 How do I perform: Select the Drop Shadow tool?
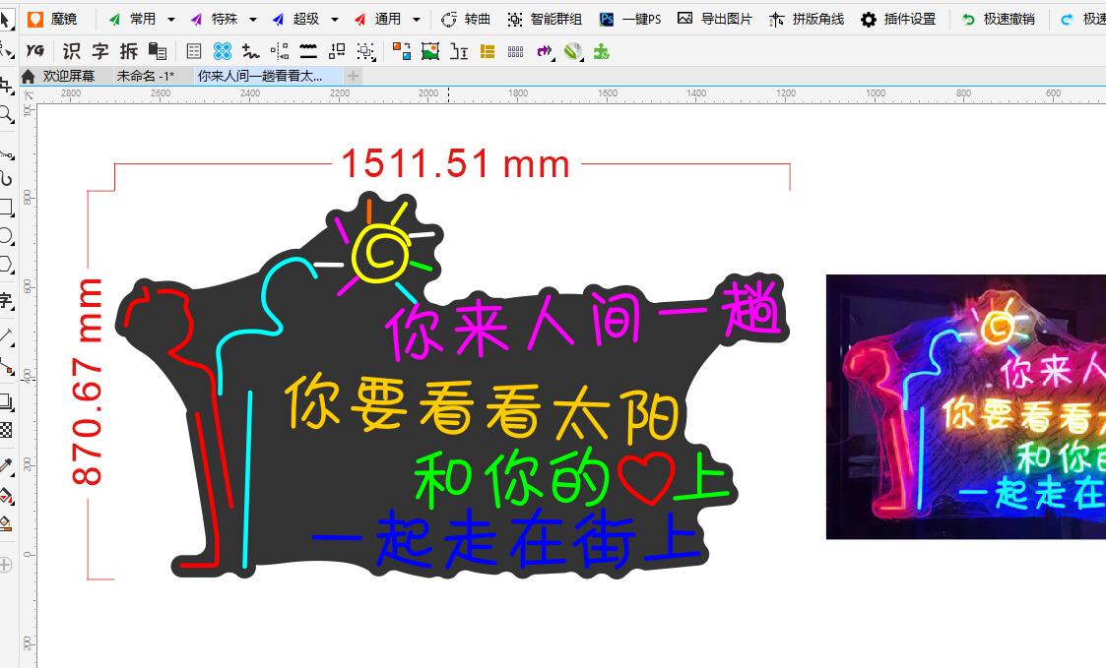pyautogui.click(x=6, y=402)
